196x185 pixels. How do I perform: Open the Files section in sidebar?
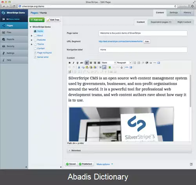(x=14, y=32)
